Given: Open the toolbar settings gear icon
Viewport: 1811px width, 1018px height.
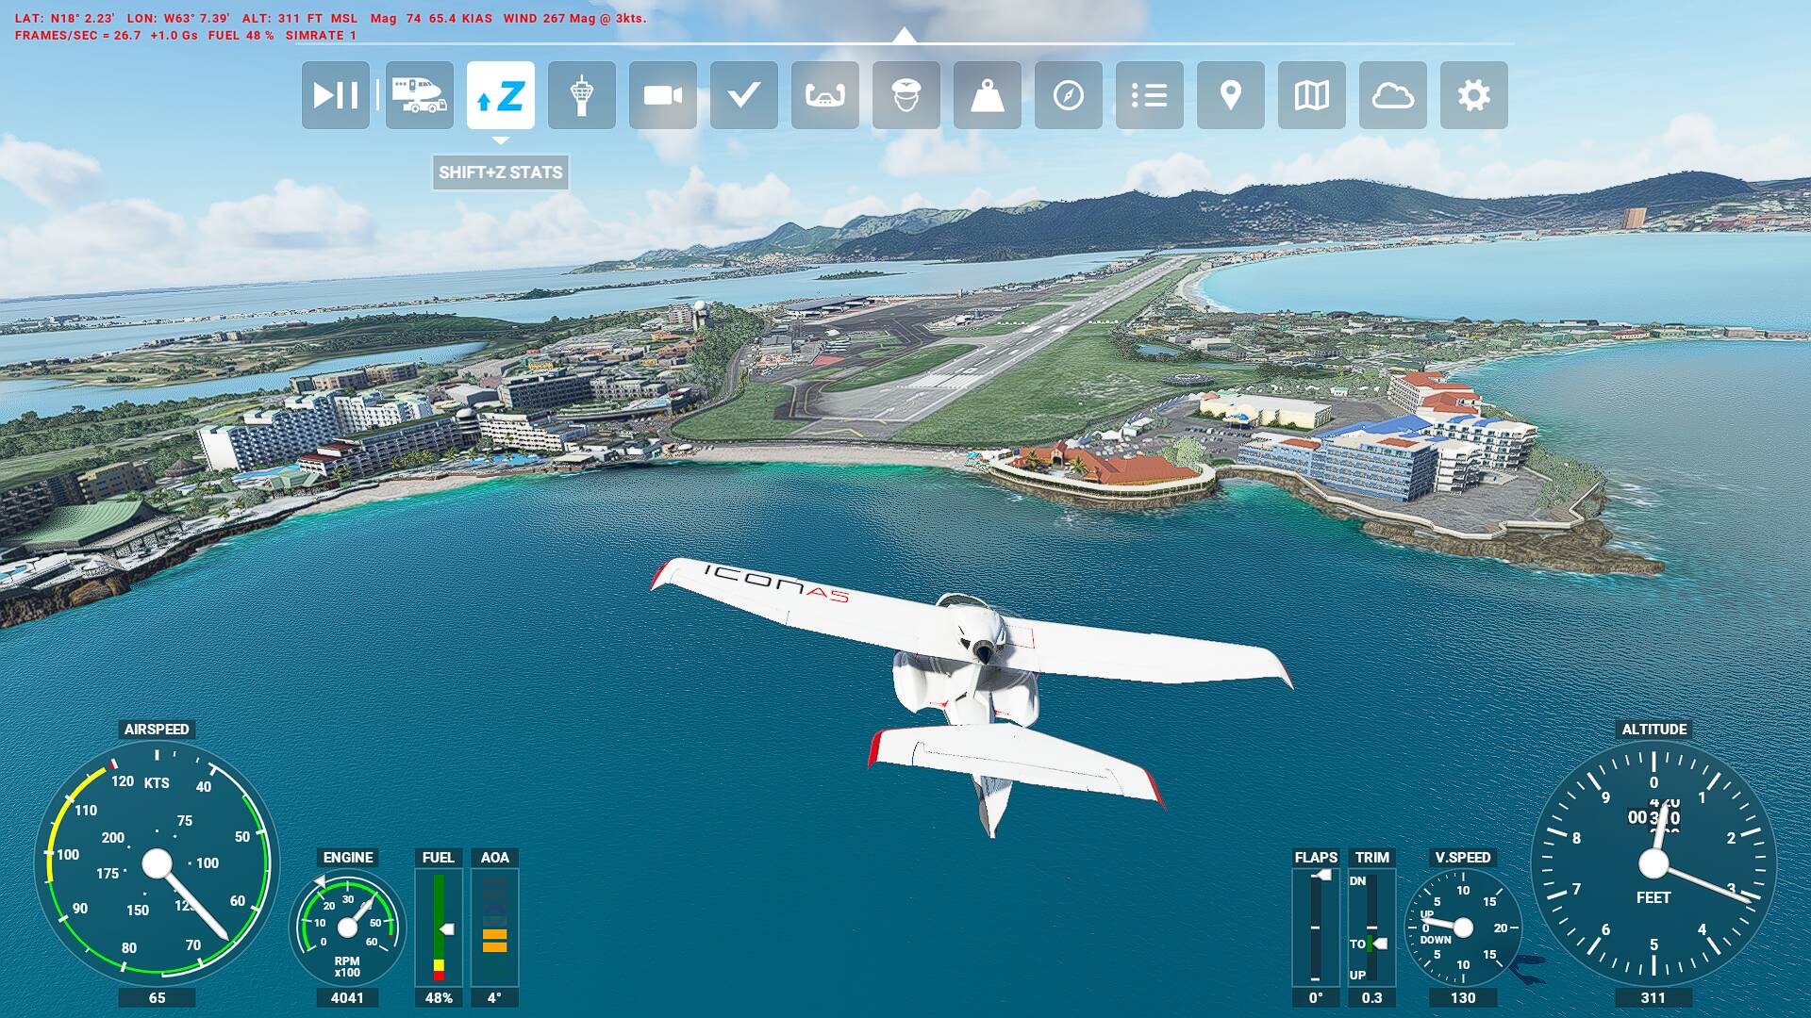Looking at the screenshot, I should 1473,95.
